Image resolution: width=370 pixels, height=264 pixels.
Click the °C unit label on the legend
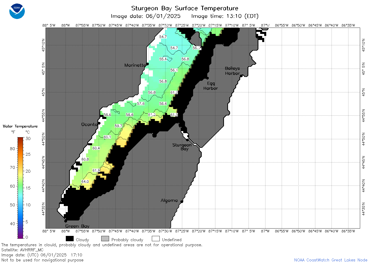28,132
